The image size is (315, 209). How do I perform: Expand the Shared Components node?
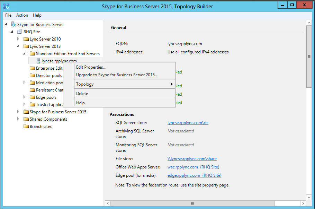18,119
